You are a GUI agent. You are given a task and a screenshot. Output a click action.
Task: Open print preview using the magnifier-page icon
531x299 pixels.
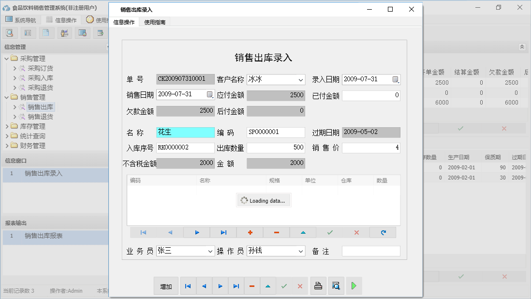coord(336,286)
